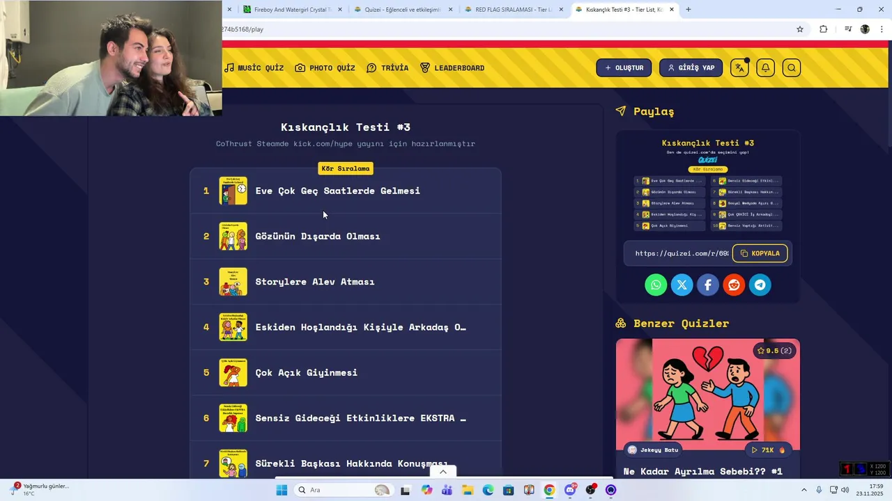Image resolution: width=892 pixels, height=501 pixels.
Task: Open Microsoft Store from the taskbar
Action: pyautogui.click(x=509, y=490)
